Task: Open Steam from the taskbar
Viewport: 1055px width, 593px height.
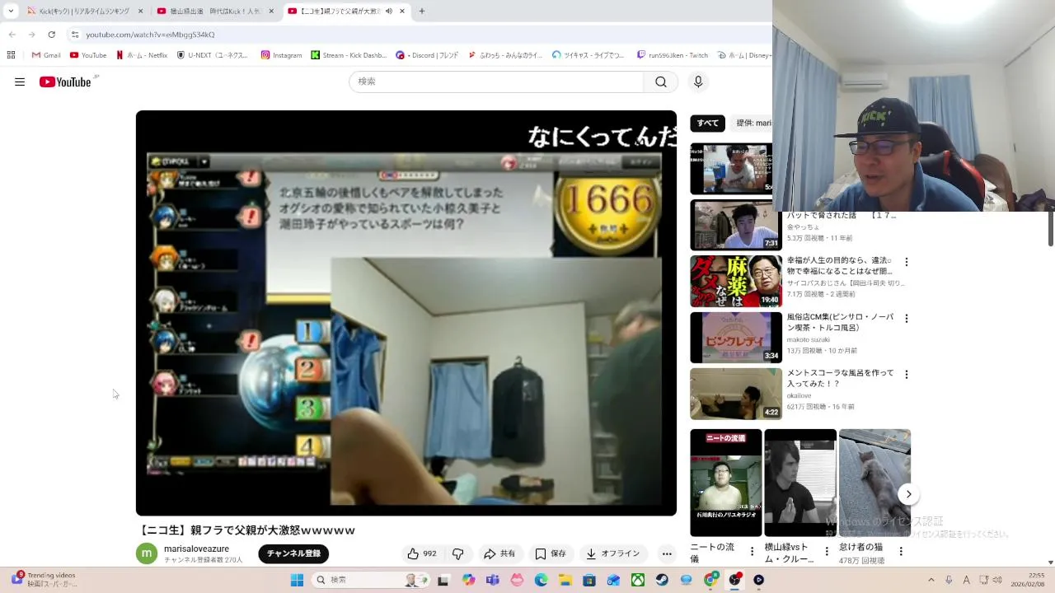Action: (x=662, y=580)
